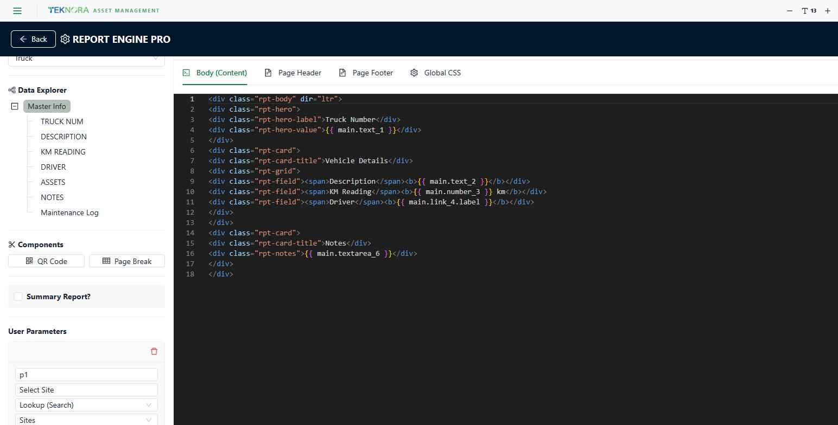Open the Truck entity dropdown
The width and height of the screenshot is (838, 425).
point(86,59)
